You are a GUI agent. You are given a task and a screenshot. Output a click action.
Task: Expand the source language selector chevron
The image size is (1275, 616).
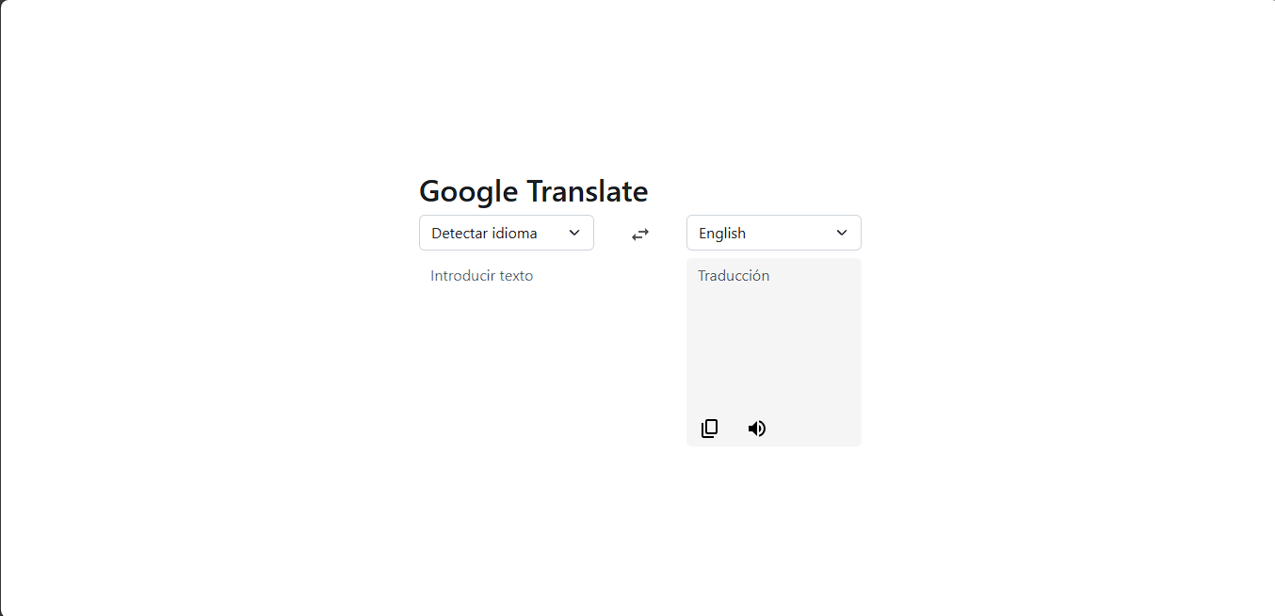pos(573,233)
